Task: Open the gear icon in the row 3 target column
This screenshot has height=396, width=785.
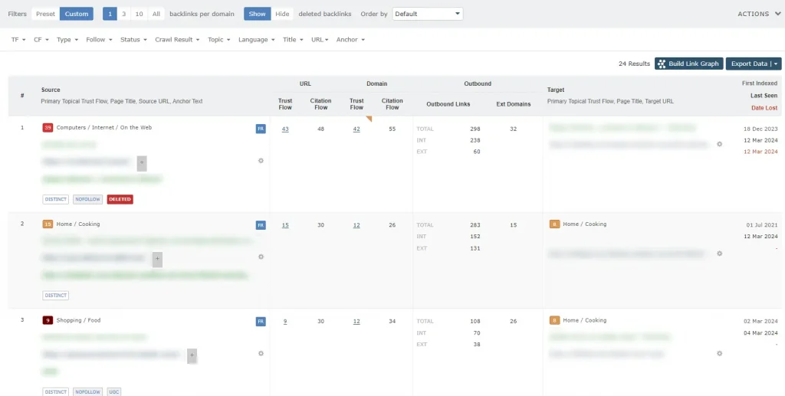Action: pyautogui.click(x=719, y=353)
